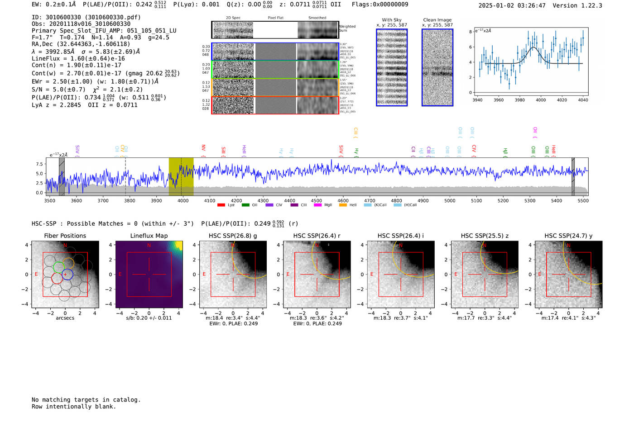Open the Fiber Positions image
Viewport: 634px width, 431px height.
pyautogui.click(x=65, y=275)
